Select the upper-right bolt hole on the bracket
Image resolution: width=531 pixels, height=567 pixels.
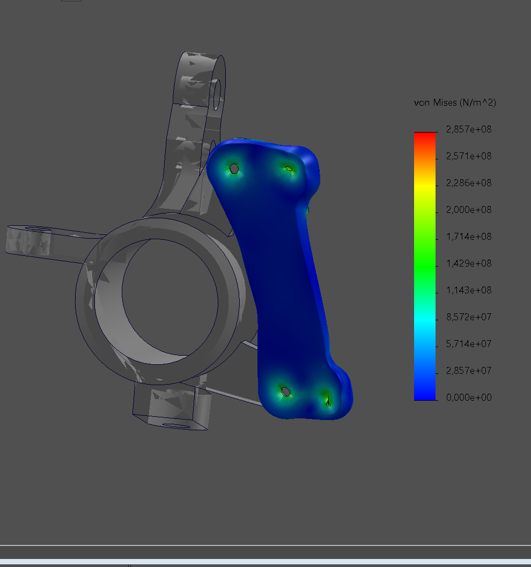coord(289,168)
